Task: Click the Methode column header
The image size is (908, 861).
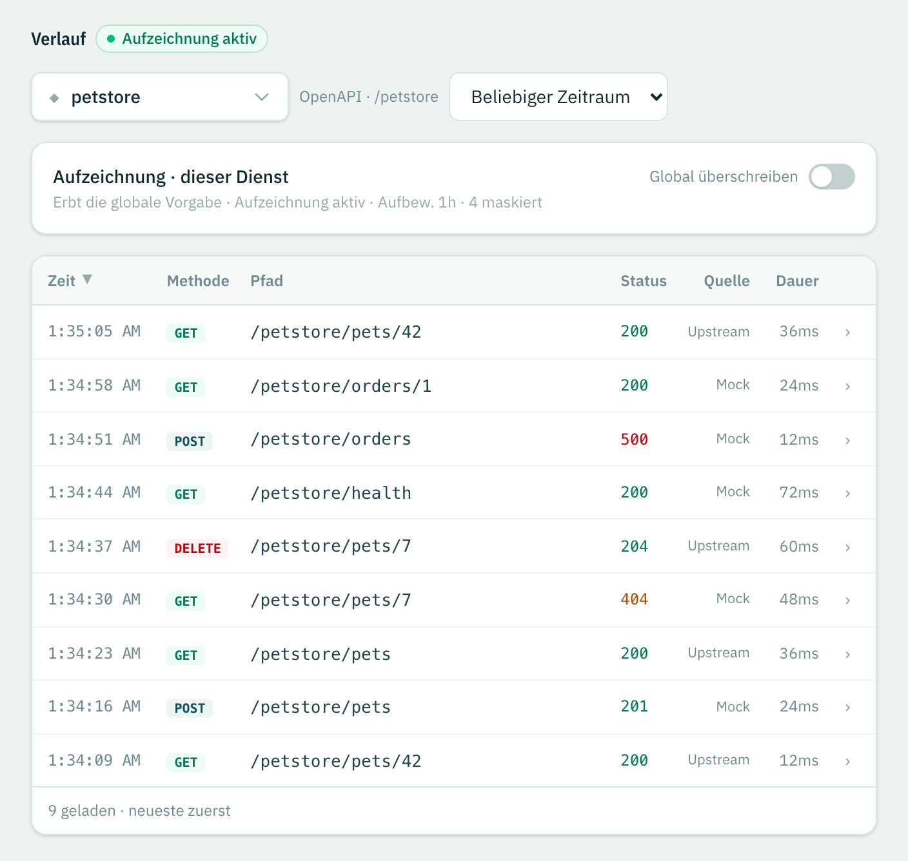Action: point(198,281)
